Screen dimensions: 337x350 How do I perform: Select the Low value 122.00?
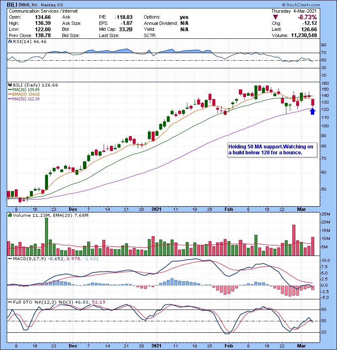(43, 29)
